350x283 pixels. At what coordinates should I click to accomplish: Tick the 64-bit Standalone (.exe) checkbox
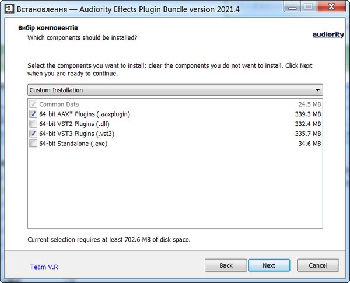(33, 144)
